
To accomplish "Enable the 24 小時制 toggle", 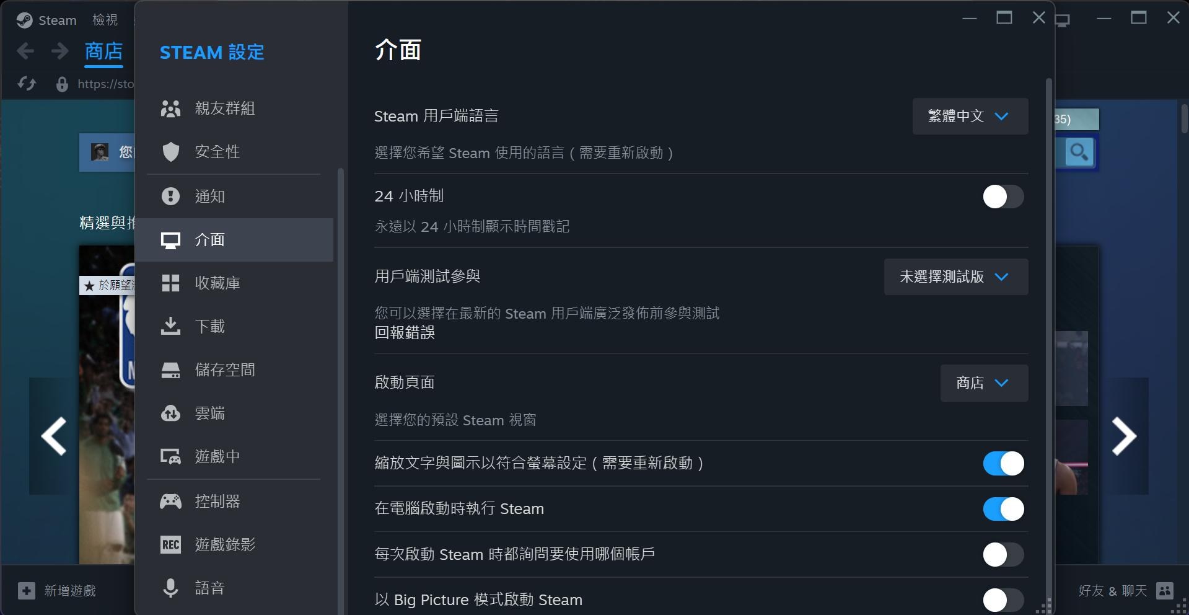I will [1003, 197].
